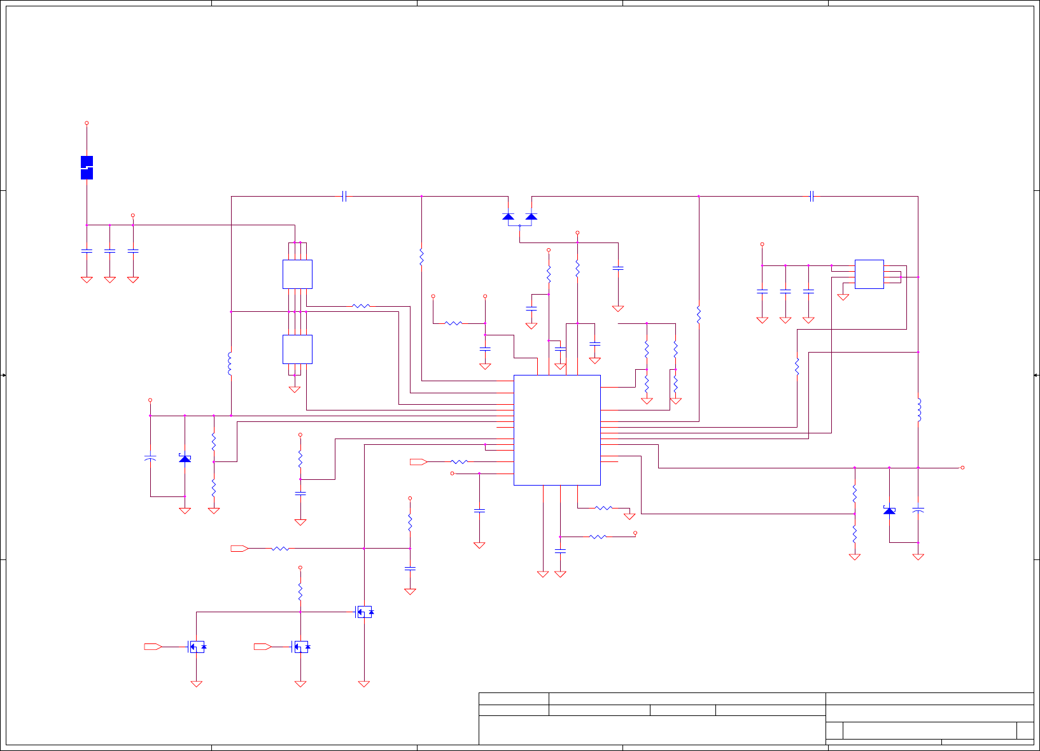Image resolution: width=1040 pixels, height=751 pixels.
Task: Select the port connector driving the leftmost MOSFET gate
Action: [153, 647]
